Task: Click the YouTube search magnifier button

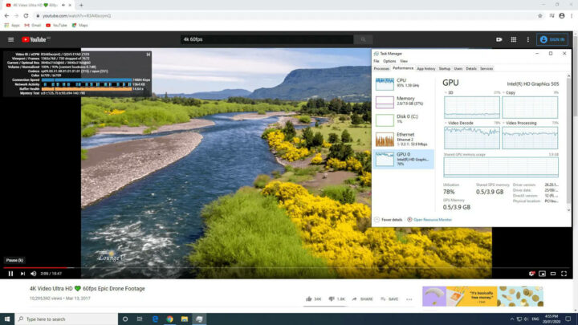Action: tap(364, 39)
